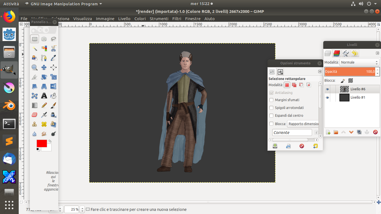Select the Rectangle Select tool
381x214 pixels.
click(x=35, y=39)
